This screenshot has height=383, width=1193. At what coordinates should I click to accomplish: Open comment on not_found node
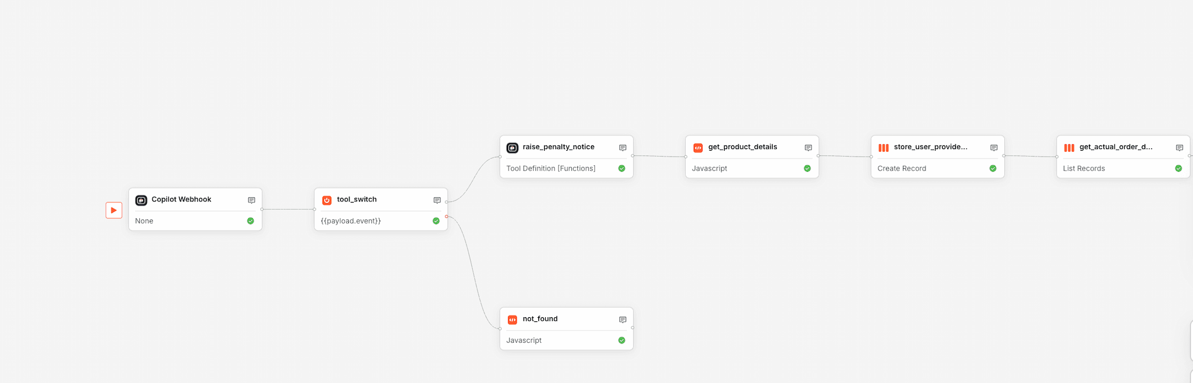pyautogui.click(x=623, y=320)
